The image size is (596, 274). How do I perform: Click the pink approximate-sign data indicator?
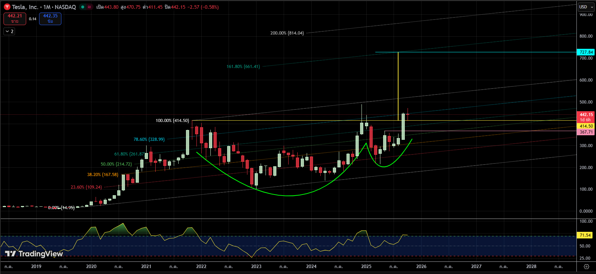pos(89,7)
